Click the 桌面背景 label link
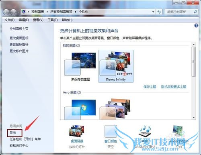201x155 pixels. [x=77, y=141]
